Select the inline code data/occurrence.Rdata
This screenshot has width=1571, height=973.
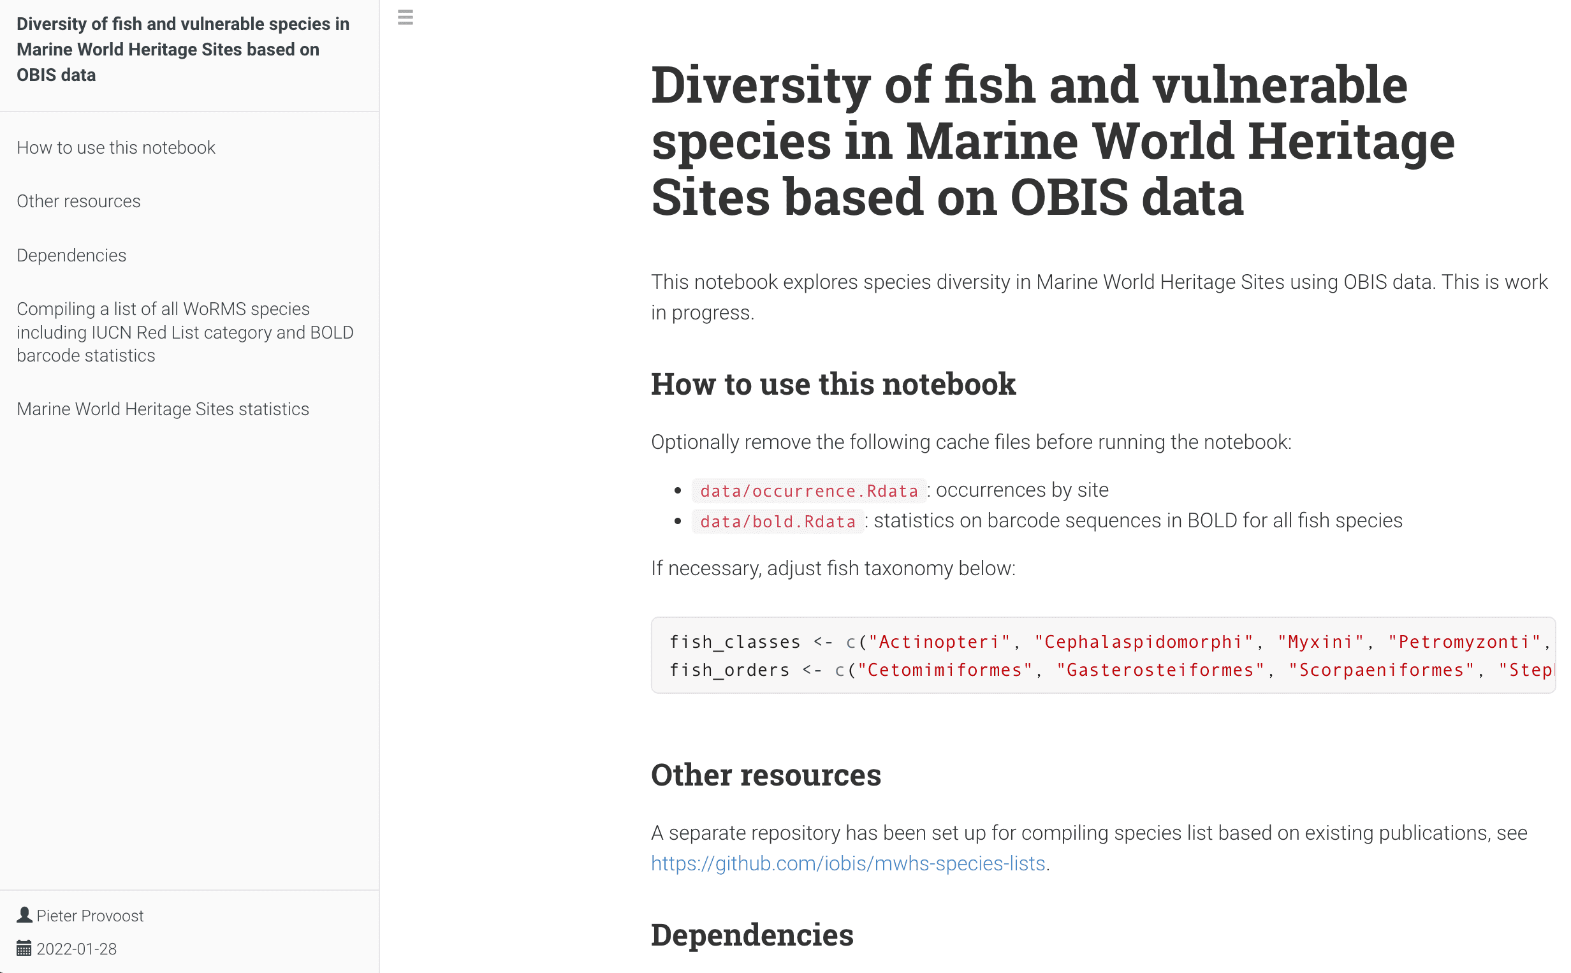808,490
